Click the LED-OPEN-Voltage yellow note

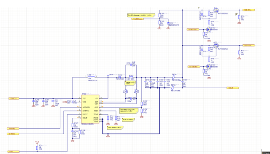pyautogui.click(x=129, y=111)
